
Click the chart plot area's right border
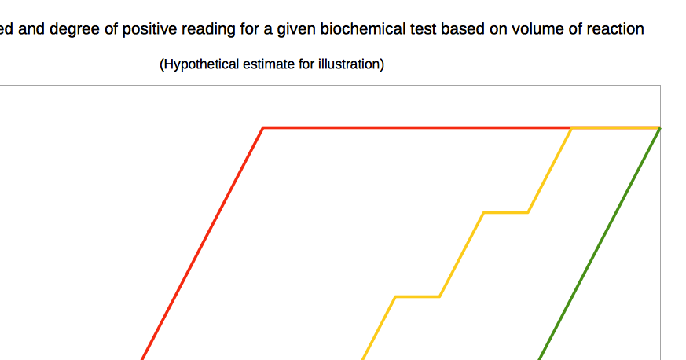coord(661,223)
